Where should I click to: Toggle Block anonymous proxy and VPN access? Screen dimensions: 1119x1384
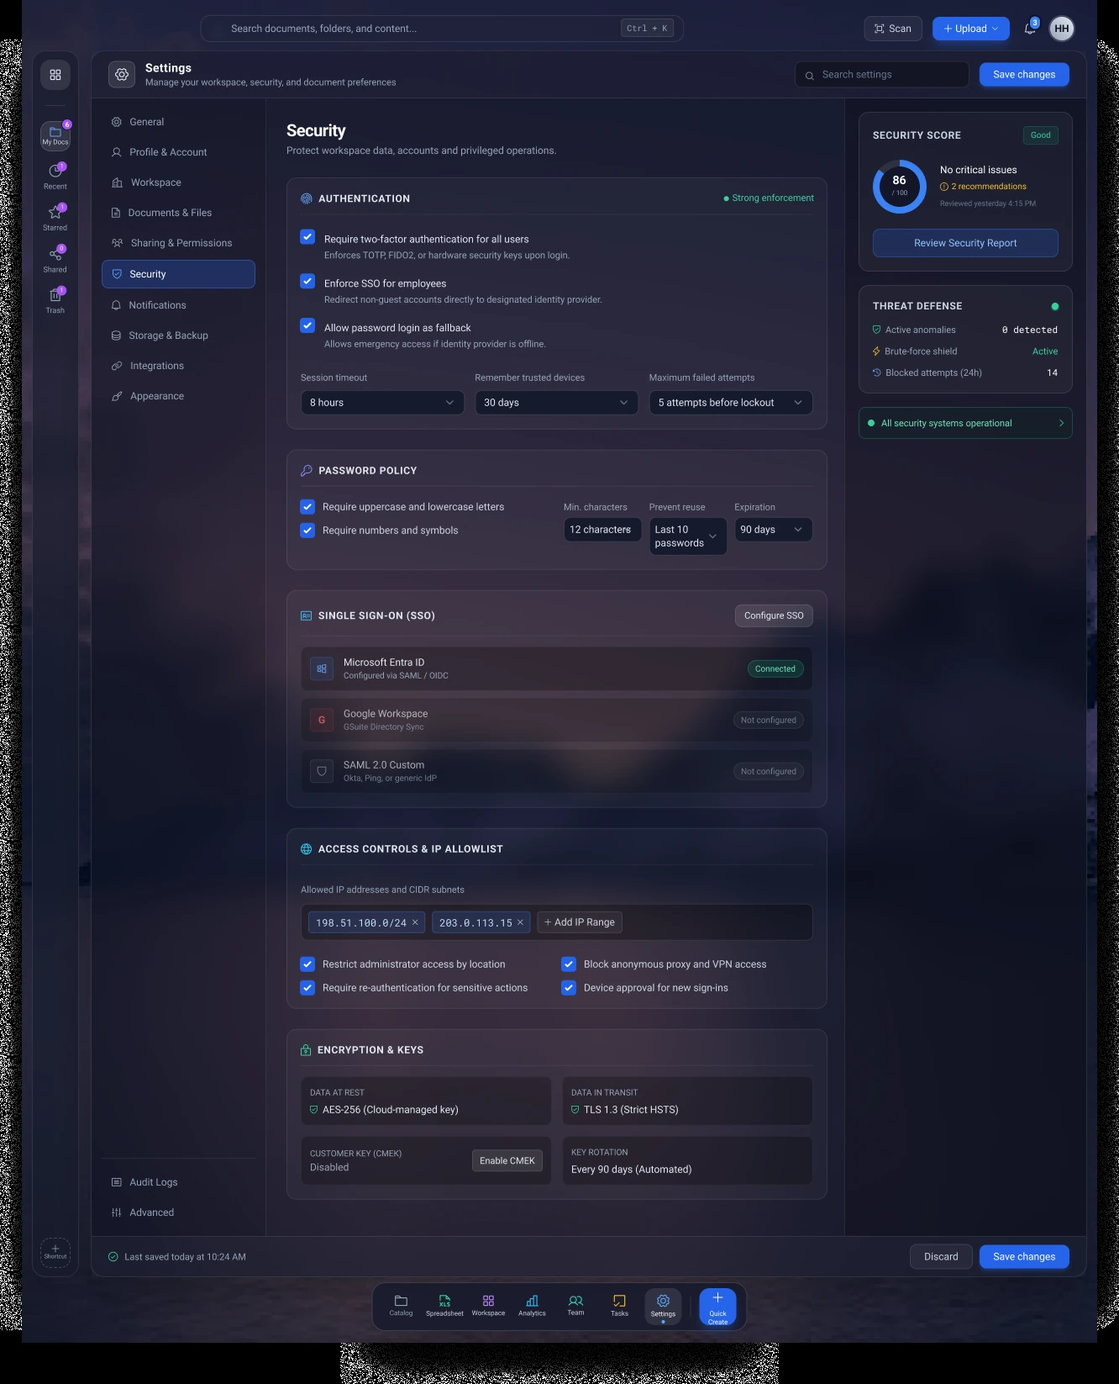coord(569,964)
